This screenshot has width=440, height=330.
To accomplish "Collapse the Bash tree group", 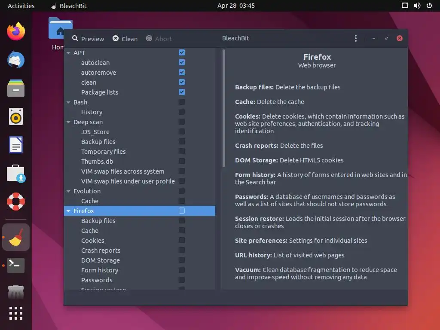I will pos(68,102).
